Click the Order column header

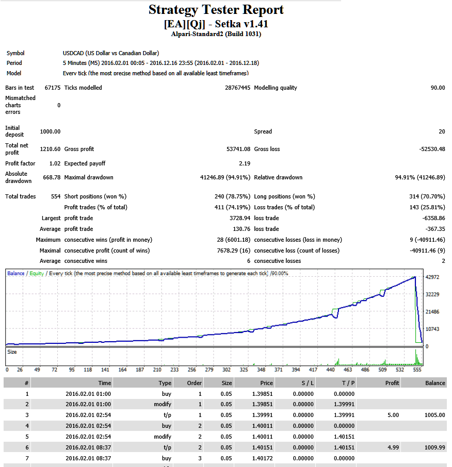coord(188,383)
